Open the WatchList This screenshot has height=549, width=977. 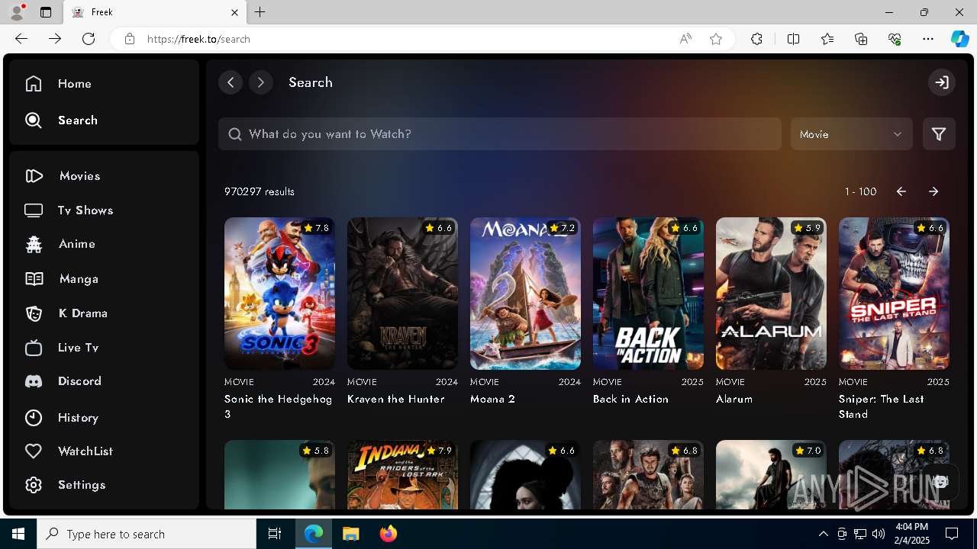[69, 451]
